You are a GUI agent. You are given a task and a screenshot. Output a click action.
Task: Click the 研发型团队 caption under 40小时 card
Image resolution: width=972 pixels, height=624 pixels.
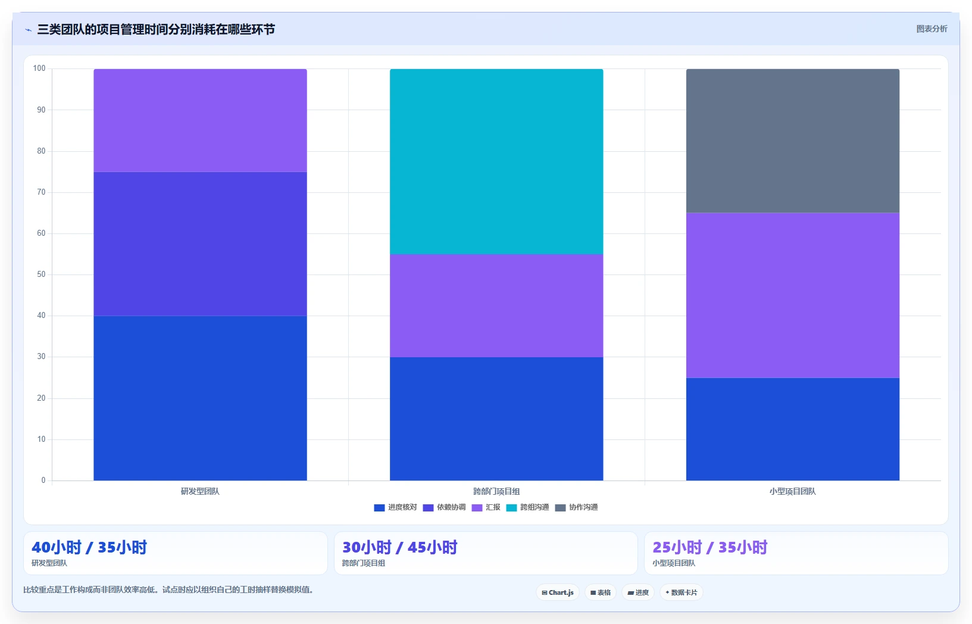(49, 563)
